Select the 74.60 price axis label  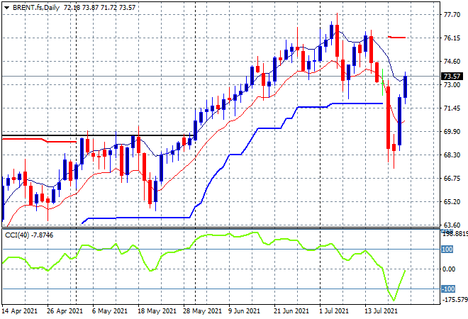point(452,62)
